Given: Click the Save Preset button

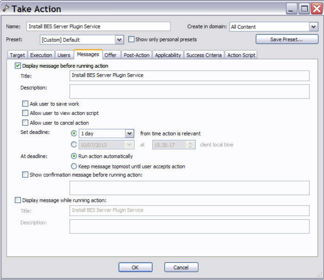Looking at the screenshot, I should [287, 39].
